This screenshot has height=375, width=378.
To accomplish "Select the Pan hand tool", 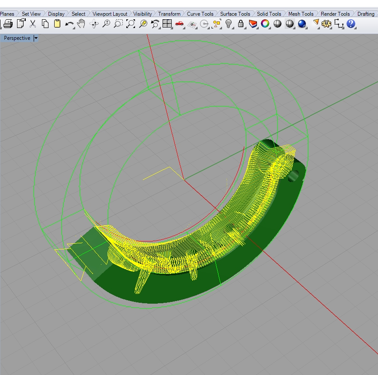I will (x=81, y=24).
